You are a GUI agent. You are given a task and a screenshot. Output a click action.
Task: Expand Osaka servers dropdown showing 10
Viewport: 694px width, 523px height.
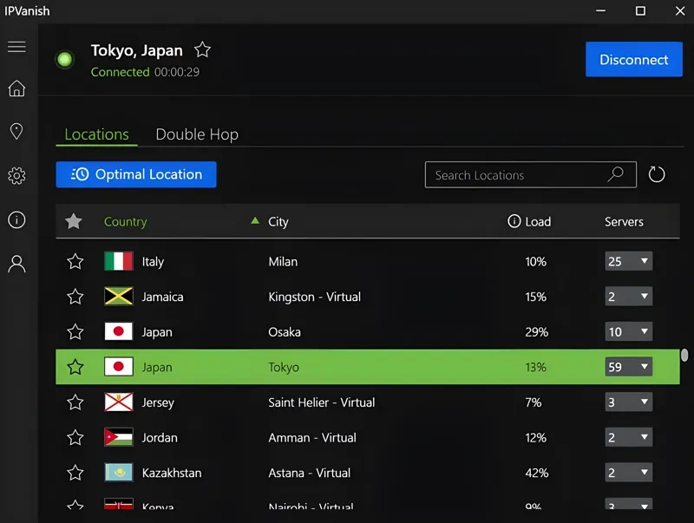point(628,331)
